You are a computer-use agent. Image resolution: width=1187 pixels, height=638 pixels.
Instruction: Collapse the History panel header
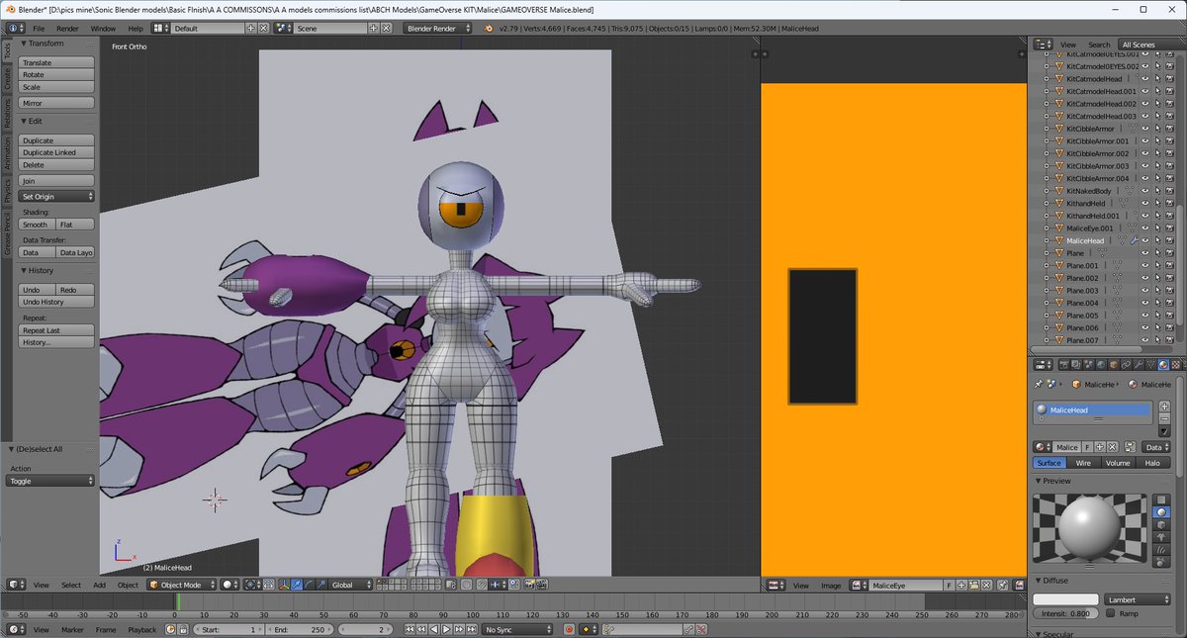(40, 270)
